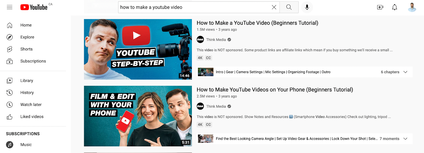The image size is (424, 153).
Task: Click the Watch later clock icon
Action: point(10,104)
